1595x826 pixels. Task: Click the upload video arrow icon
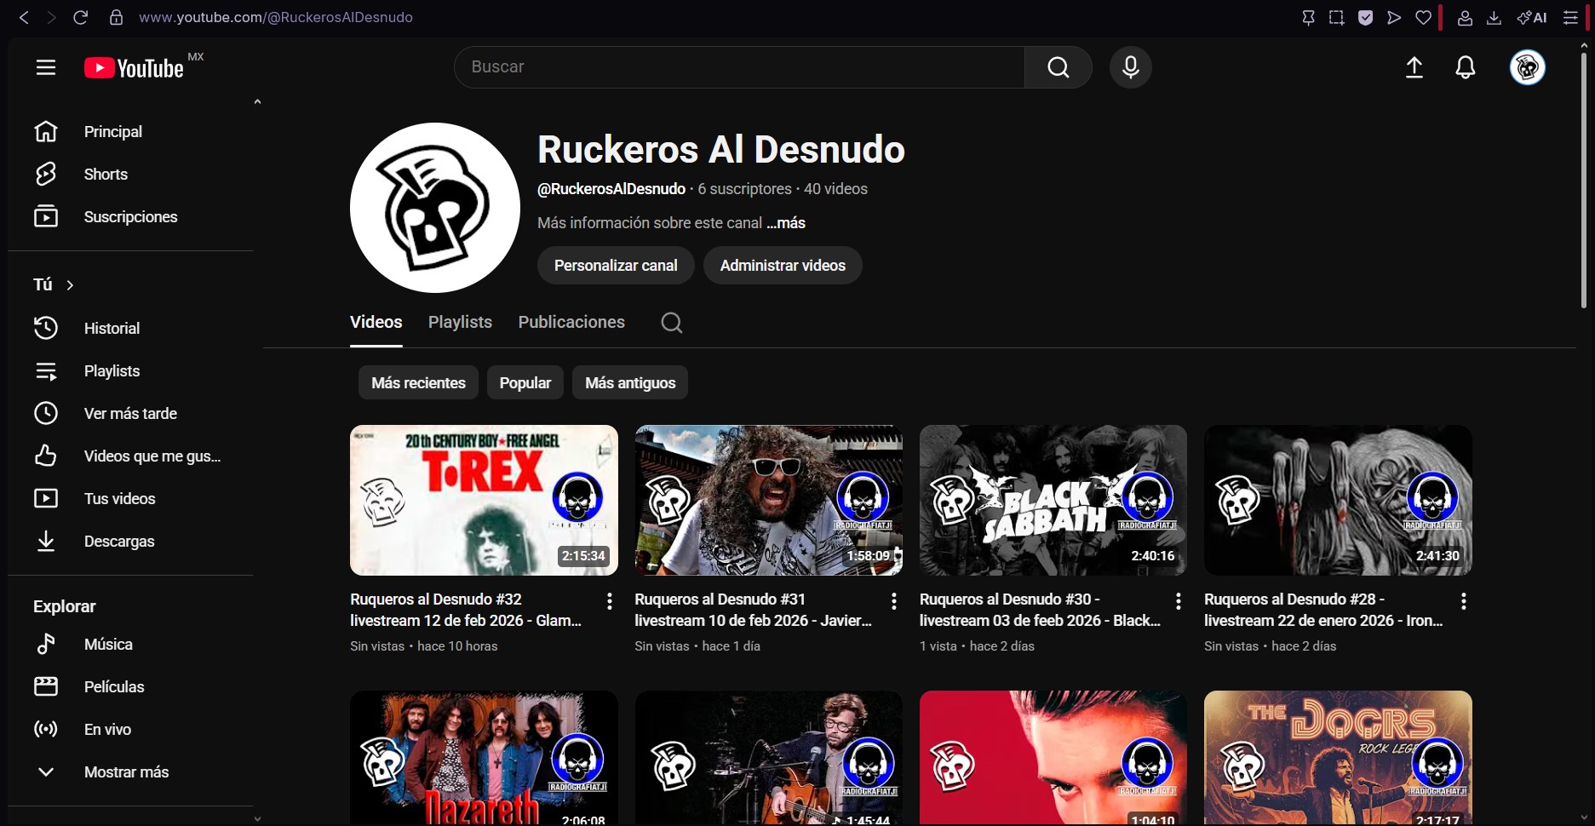(x=1414, y=67)
